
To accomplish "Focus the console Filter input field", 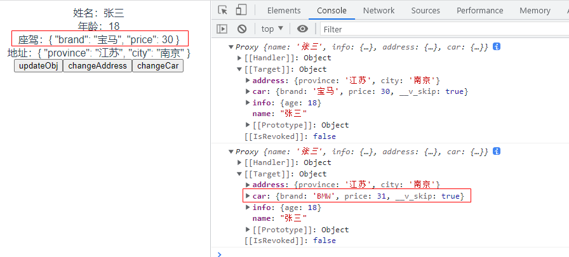I will click(445, 29).
